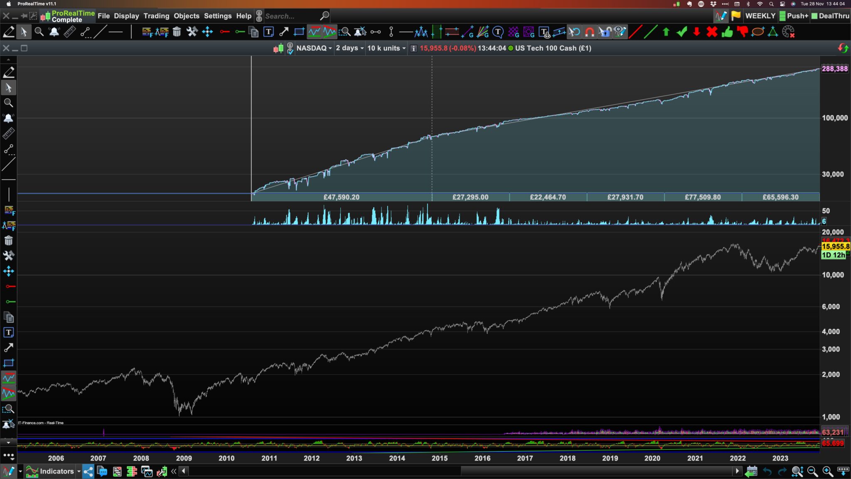Viewport: 851px width, 479px height.
Task: Open the 10 k units dropdown
Action: click(386, 48)
